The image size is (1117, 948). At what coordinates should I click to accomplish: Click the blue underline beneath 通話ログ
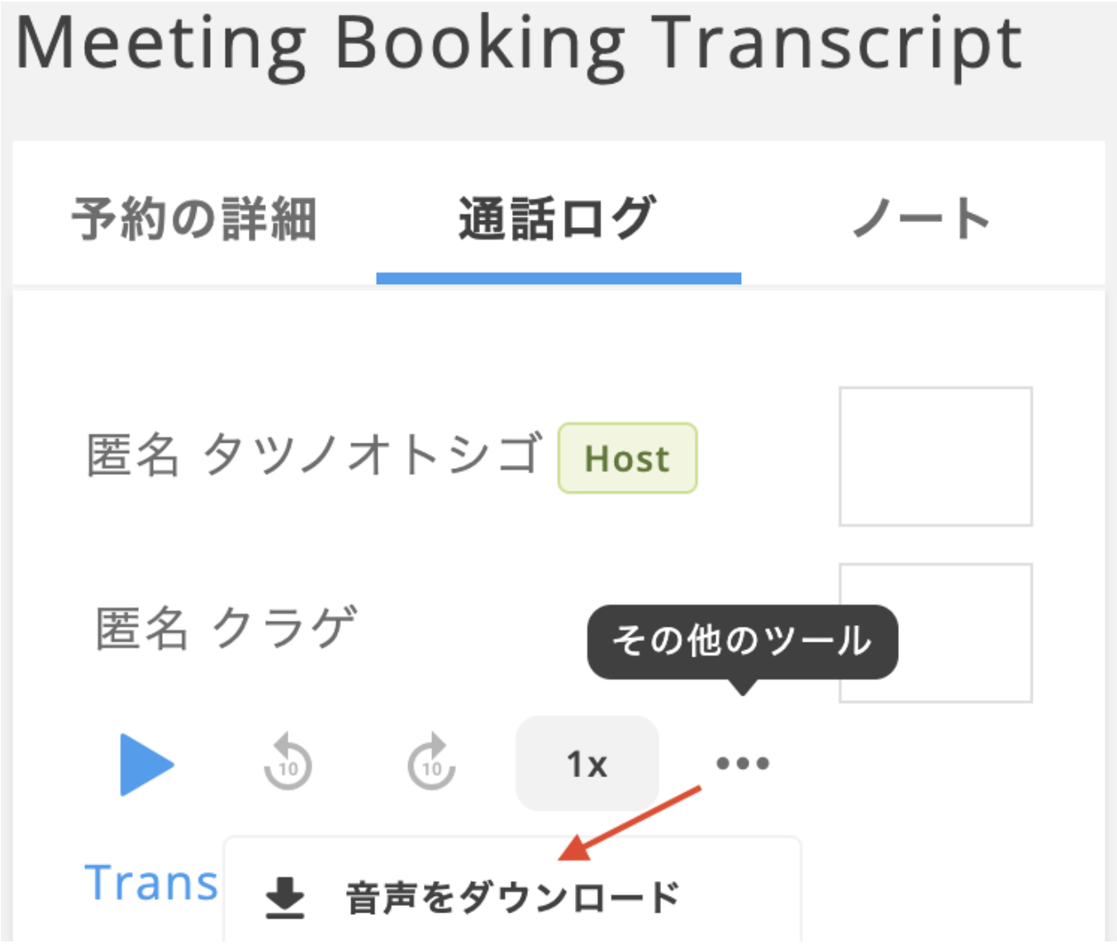point(558,279)
